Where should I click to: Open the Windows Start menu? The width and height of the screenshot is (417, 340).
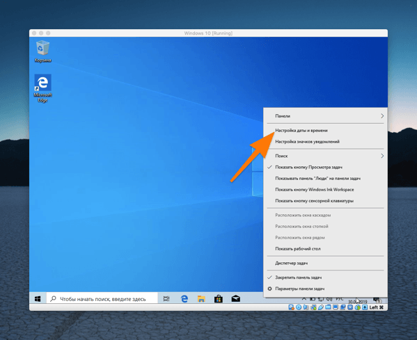click(38, 299)
